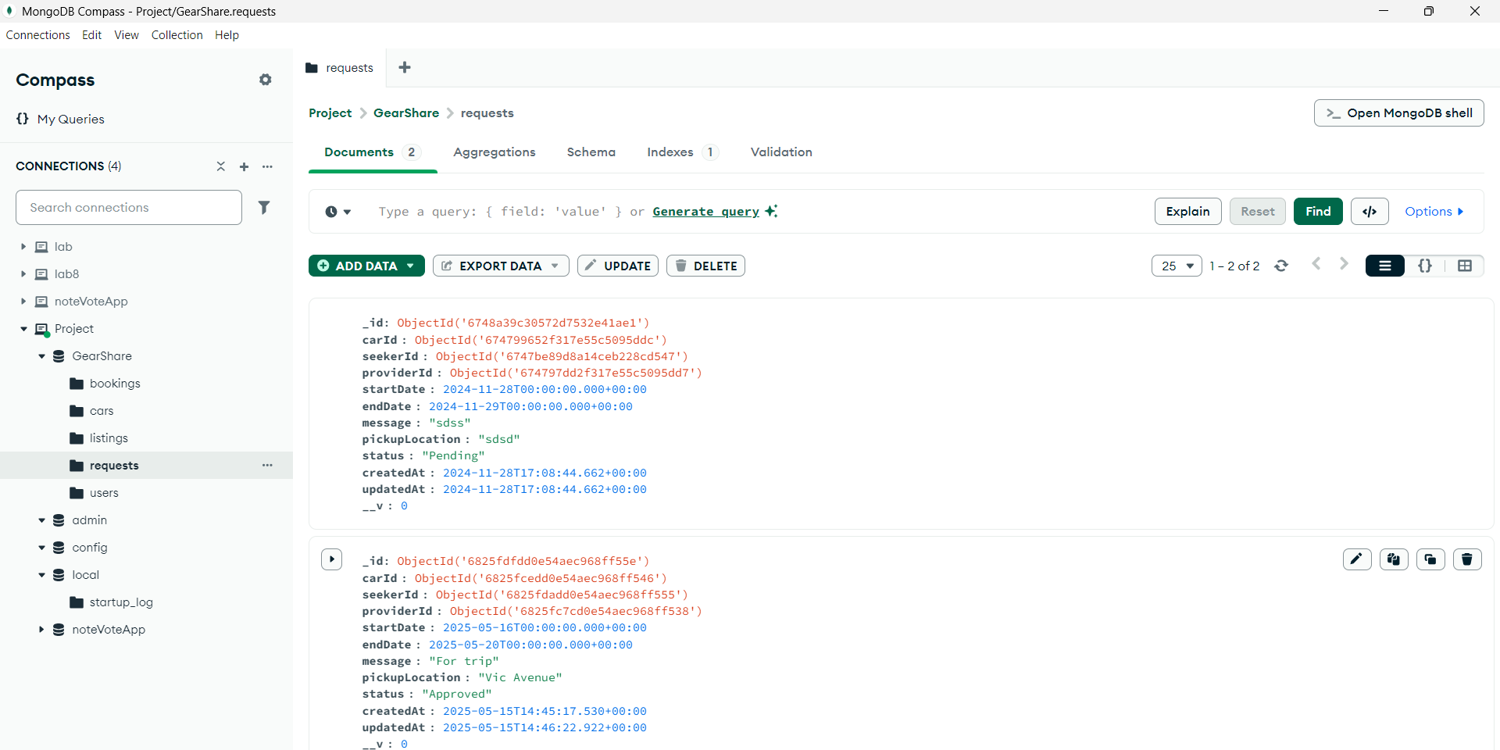The width and height of the screenshot is (1500, 750).
Task: Switch to table view
Action: (1464, 266)
